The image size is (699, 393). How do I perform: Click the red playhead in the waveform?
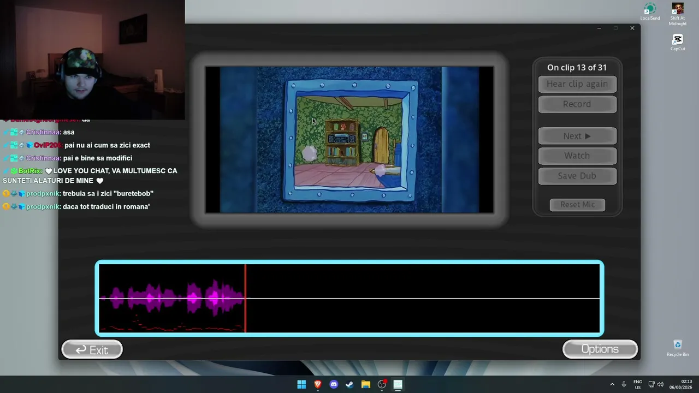click(245, 298)
